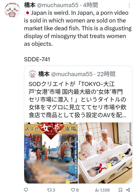
Task: Open the quoted tweet's Japanese text body
Action: tap(78, 99)
